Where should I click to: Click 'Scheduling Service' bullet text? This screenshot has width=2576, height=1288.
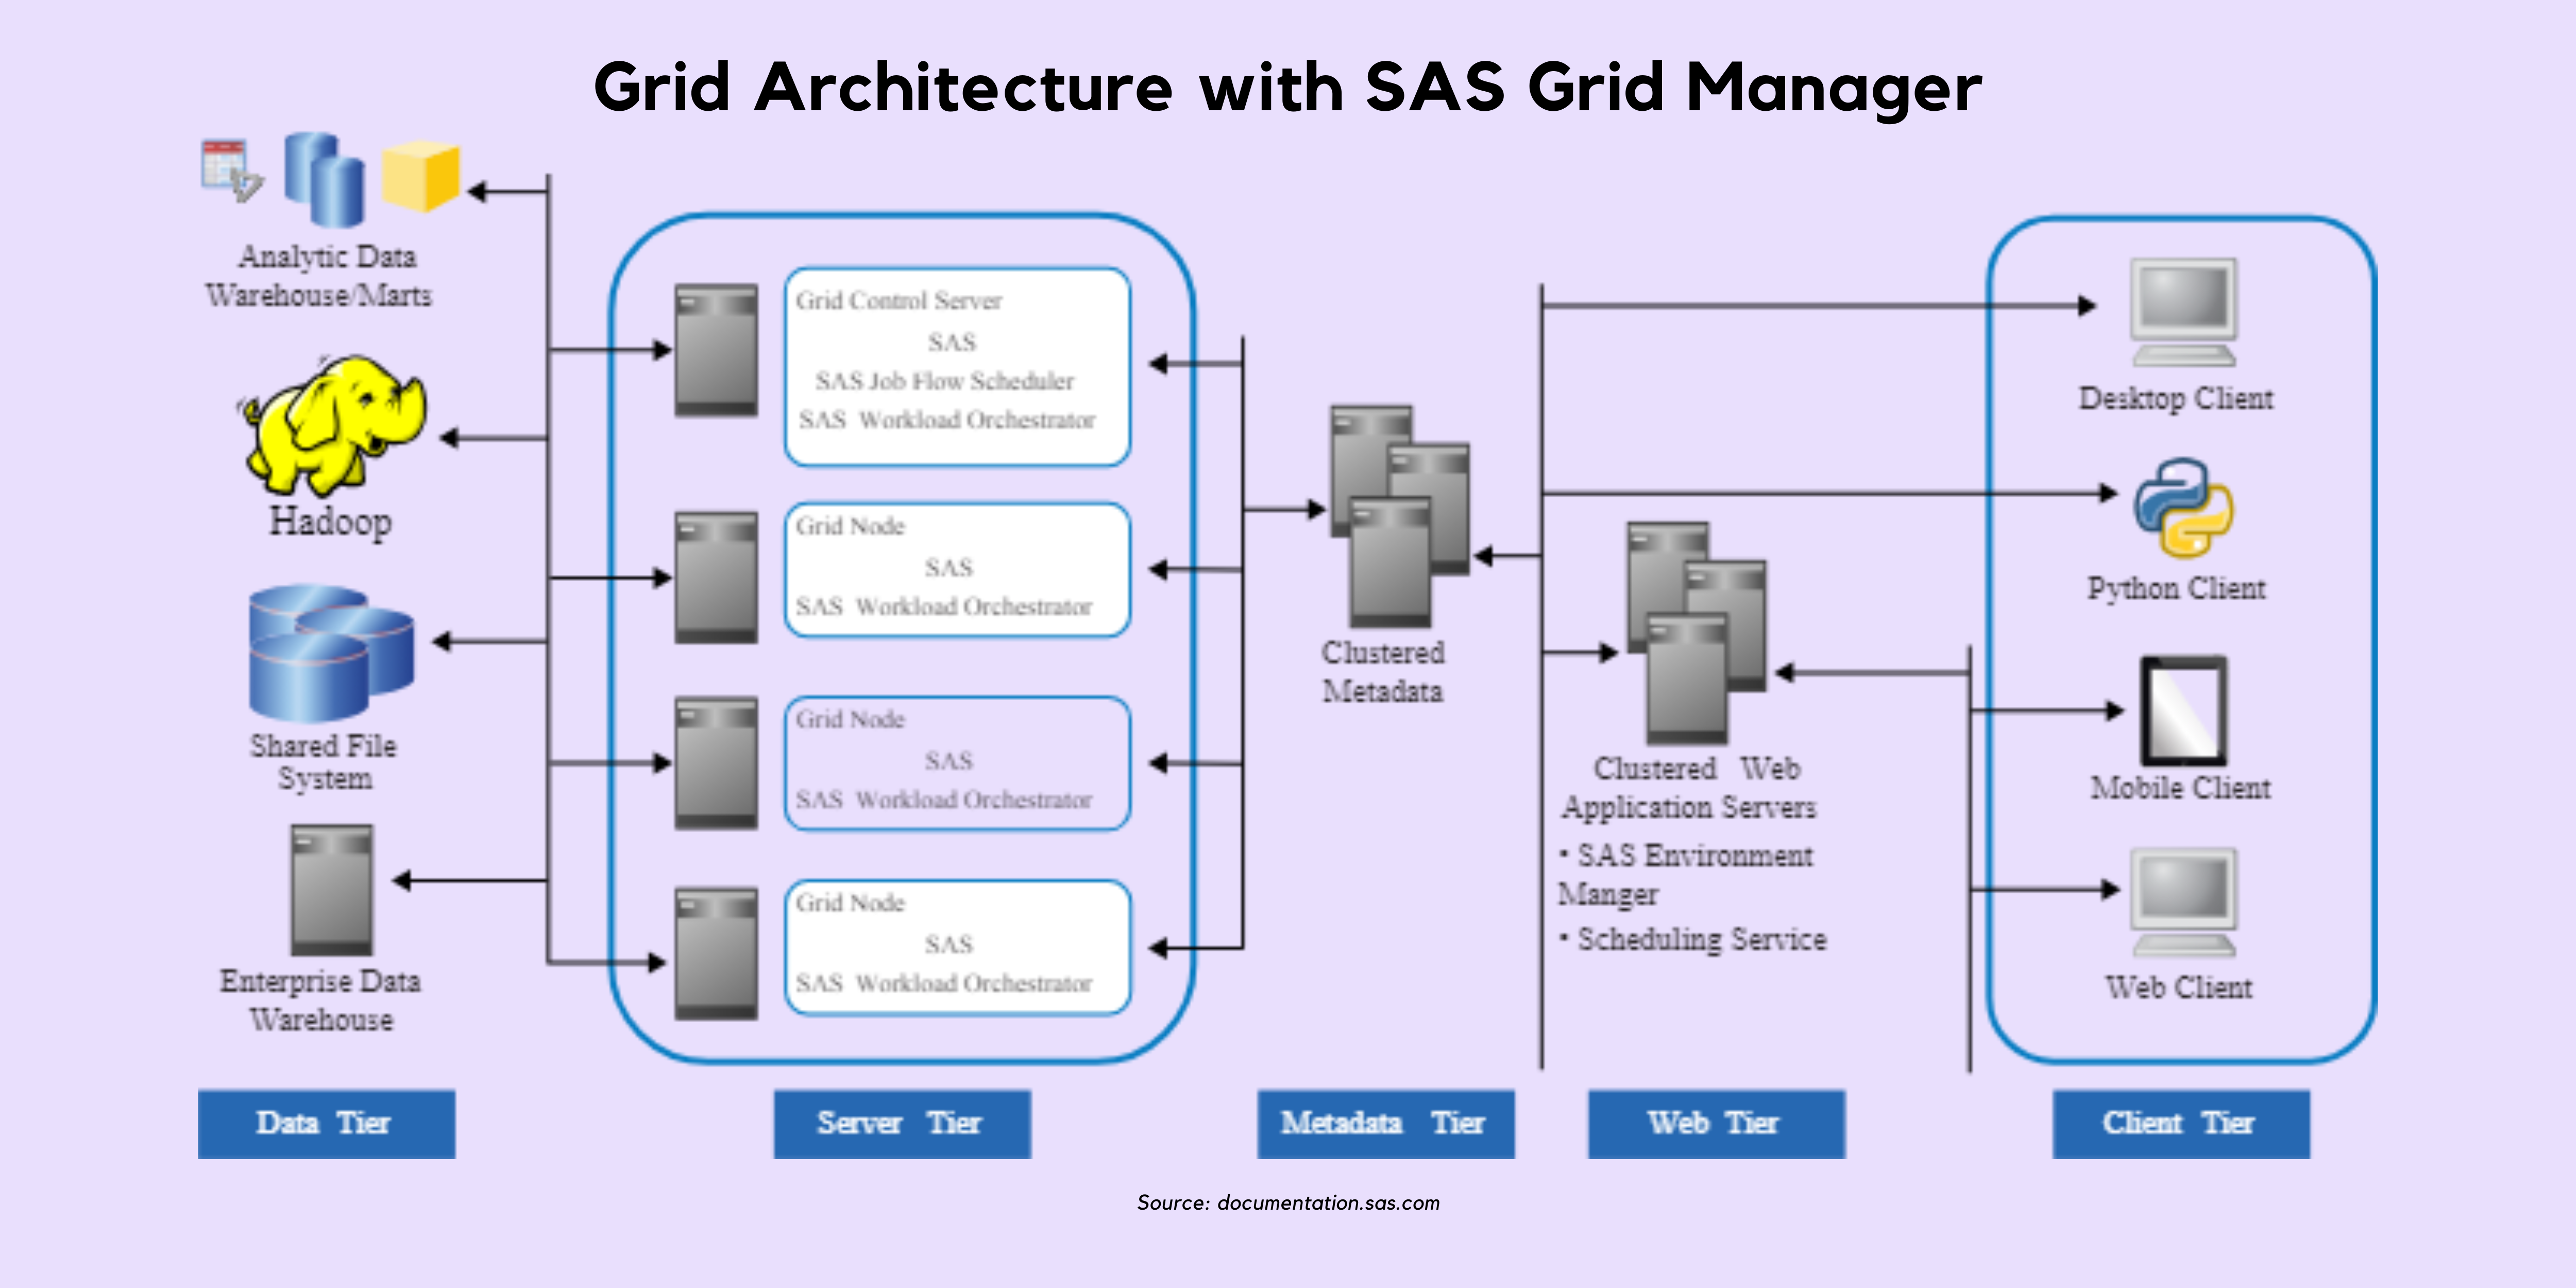point(1702,940)
